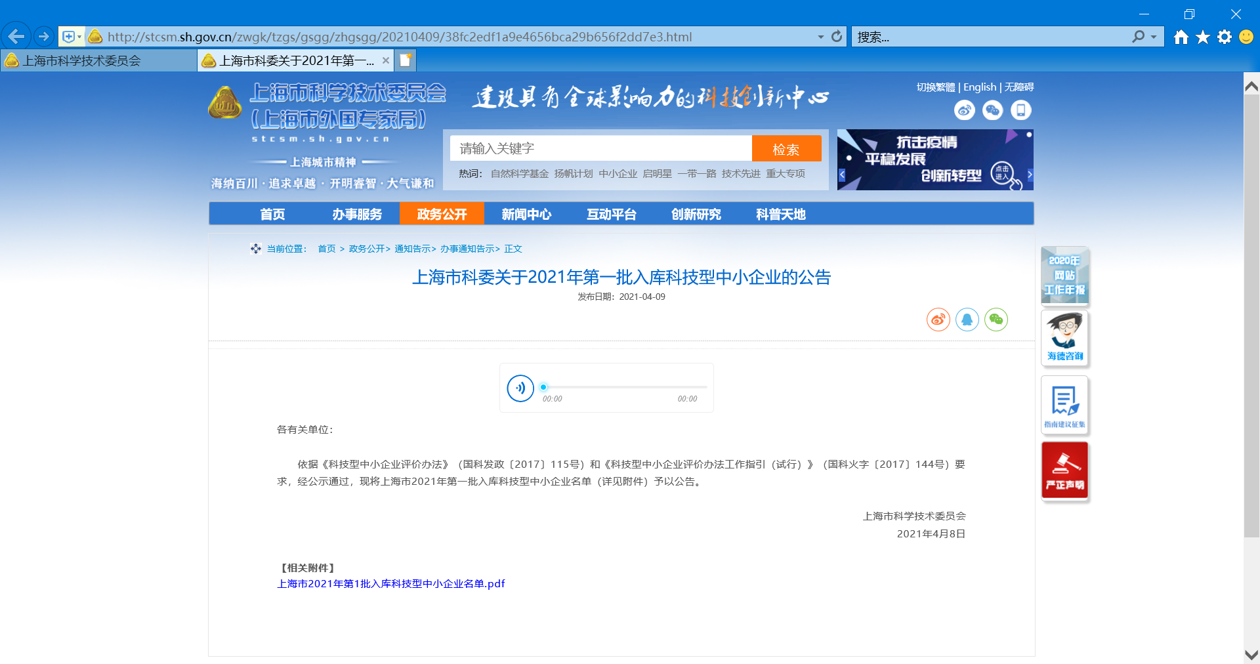Open browser Home icon
The image size is (1260, 664).
(1181, 37)
